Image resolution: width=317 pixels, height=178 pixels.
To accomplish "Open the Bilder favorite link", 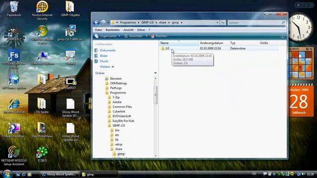I will pyautogui.click(x=104, y=56).
